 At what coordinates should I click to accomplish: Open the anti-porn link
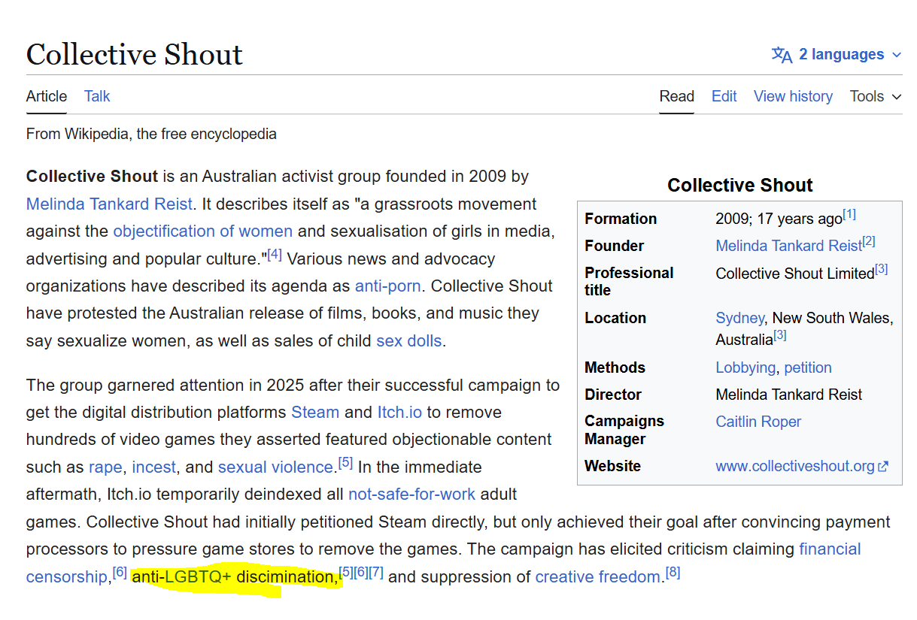tap(388, 286)
